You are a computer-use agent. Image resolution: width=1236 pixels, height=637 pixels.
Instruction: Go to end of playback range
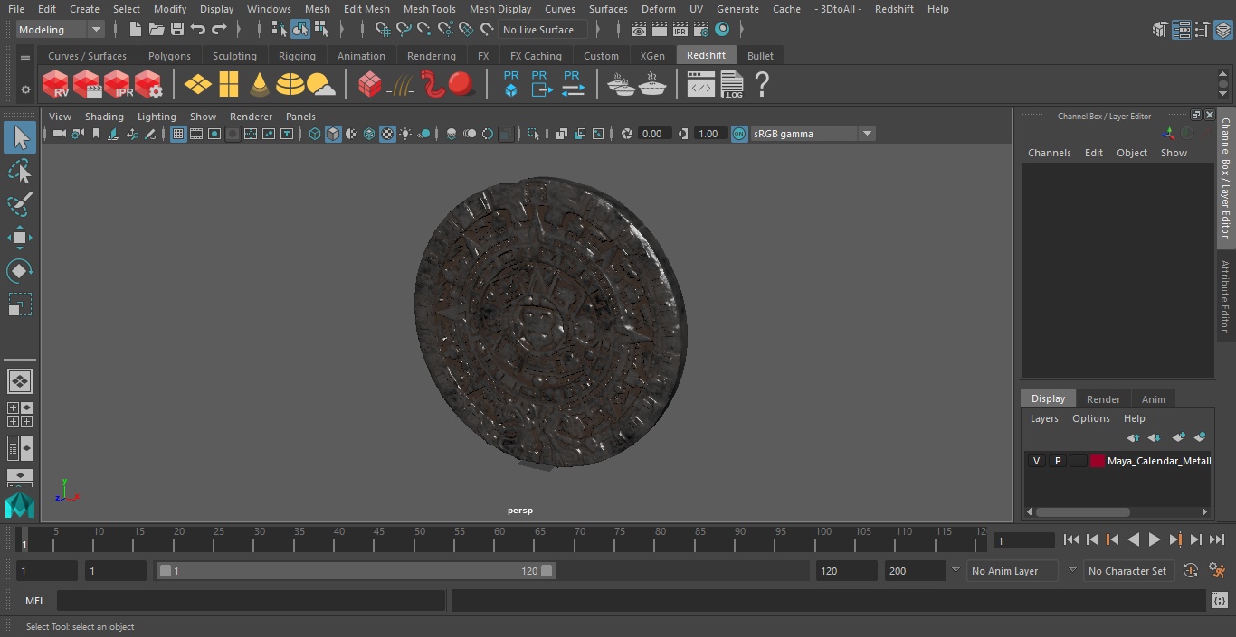(x=1217, y=539)
